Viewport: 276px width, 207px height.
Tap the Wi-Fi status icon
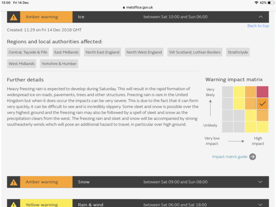tap(256, 3)
